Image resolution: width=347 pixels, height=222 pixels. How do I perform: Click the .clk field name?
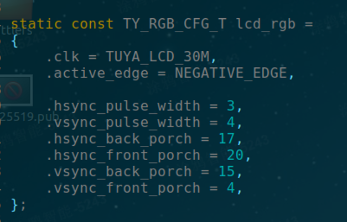pos(63,57)
